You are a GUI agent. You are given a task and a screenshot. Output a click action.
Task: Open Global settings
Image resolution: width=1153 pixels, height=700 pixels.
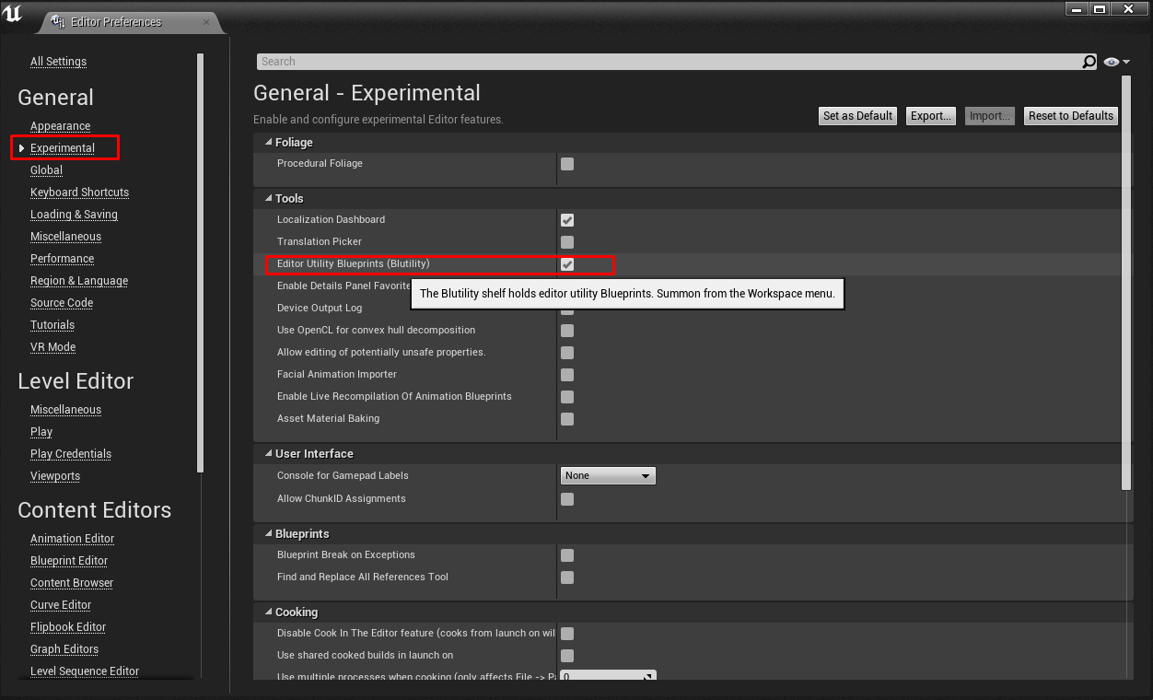(46, 170)
